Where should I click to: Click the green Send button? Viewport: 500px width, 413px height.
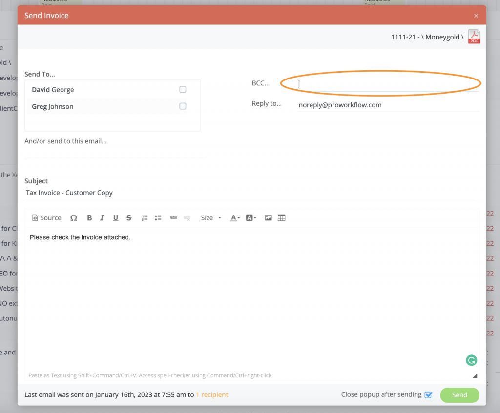pos(459,395)
